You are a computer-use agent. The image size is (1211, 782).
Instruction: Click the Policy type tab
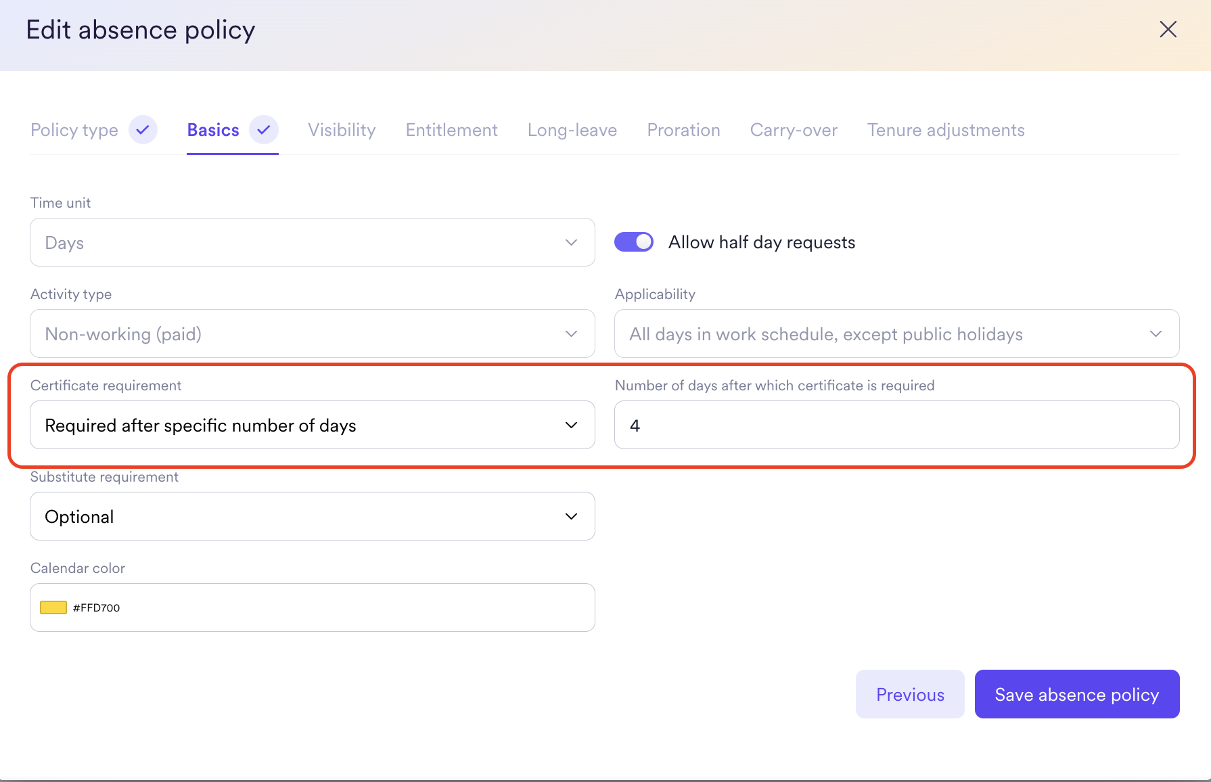74,130
